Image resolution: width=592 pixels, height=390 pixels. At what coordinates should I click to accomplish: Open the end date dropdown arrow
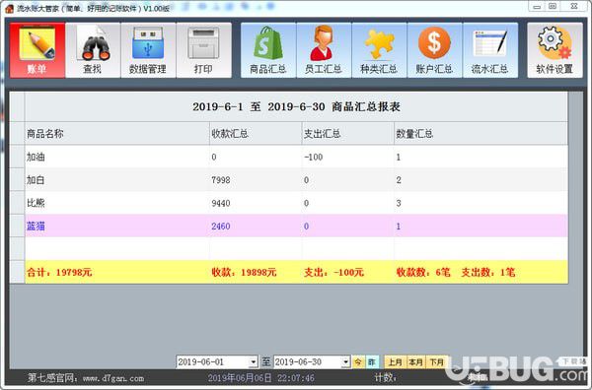tap(345, 362)
